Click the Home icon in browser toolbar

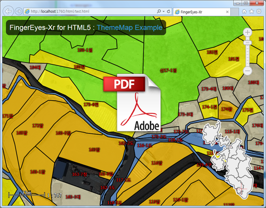tap(244, 11)
